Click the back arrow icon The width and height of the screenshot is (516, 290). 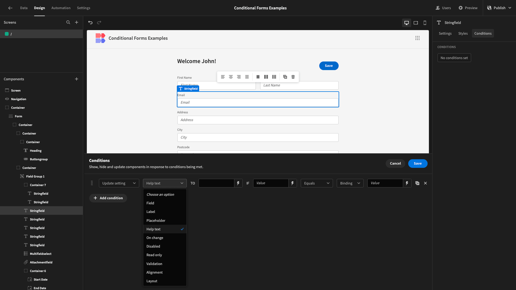coord(10,8)
